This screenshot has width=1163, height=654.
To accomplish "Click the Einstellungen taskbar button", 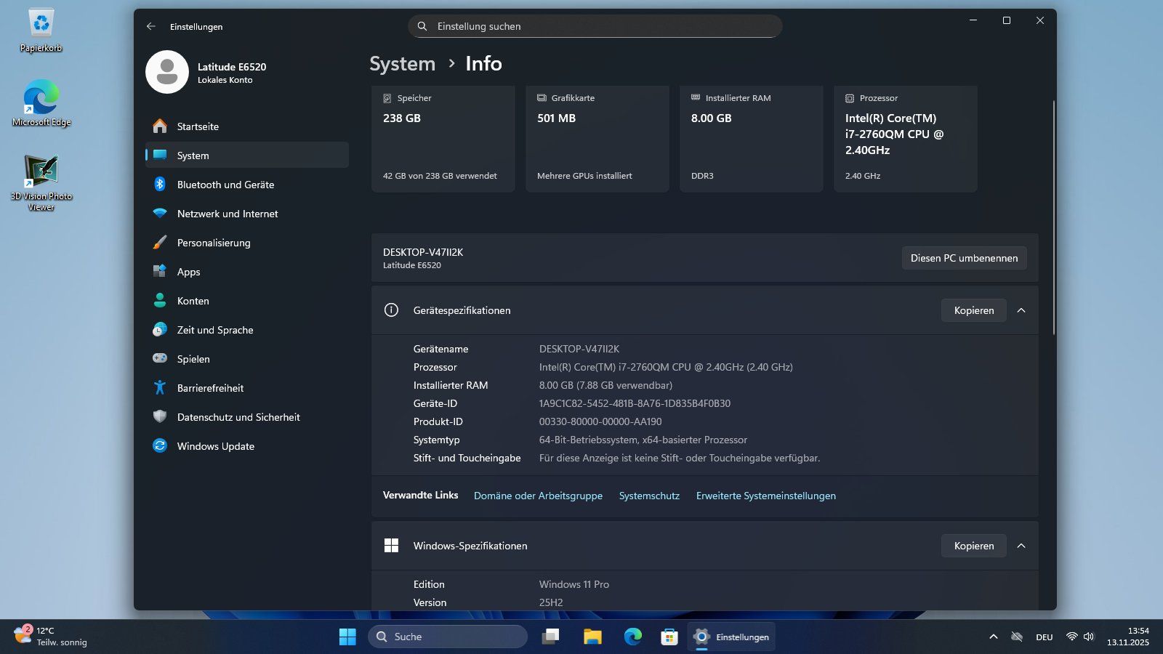I will 731,637.
